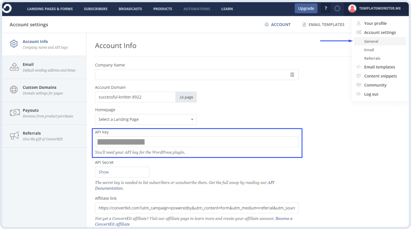Select General in the account settings menu
411x229 pixels.
pyautogui.click(x=371, y=41)
